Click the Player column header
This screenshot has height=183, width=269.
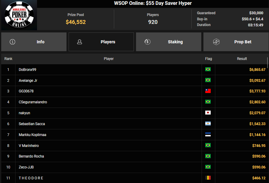(109, 59)
